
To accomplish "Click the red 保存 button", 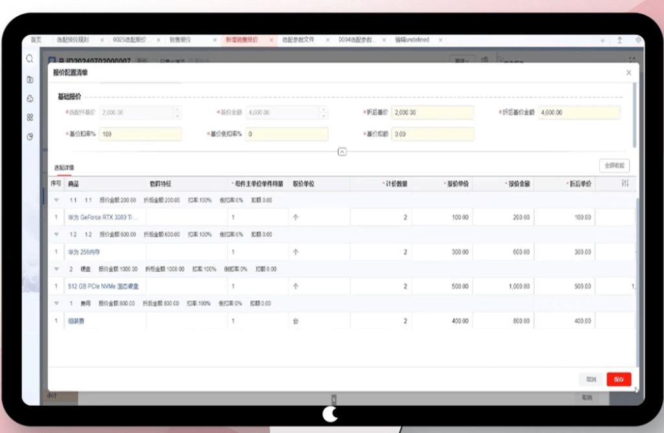I will 619,380.
